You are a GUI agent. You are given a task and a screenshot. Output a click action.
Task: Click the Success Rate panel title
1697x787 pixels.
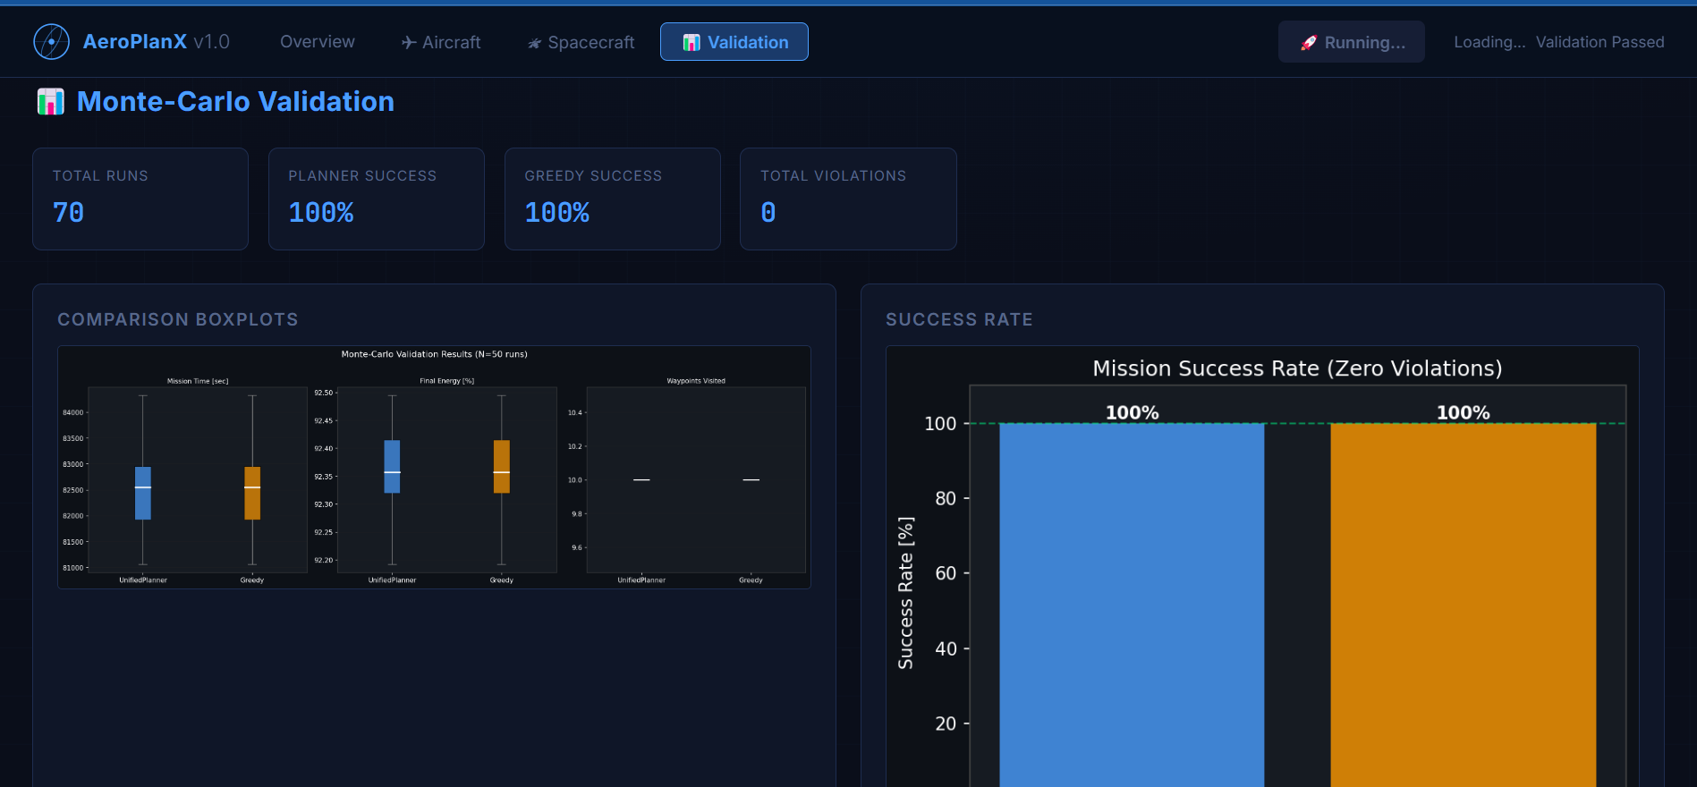coord(959,319)
